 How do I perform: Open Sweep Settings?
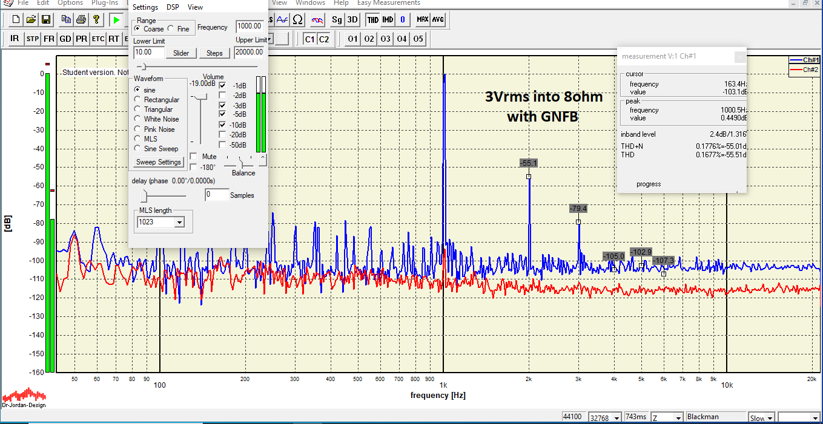(159, 162)
